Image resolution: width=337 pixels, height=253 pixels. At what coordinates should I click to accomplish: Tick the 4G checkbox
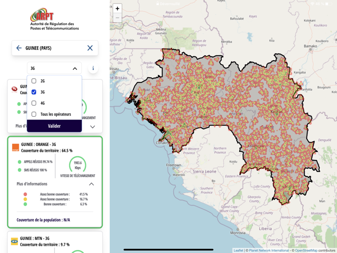34,103
